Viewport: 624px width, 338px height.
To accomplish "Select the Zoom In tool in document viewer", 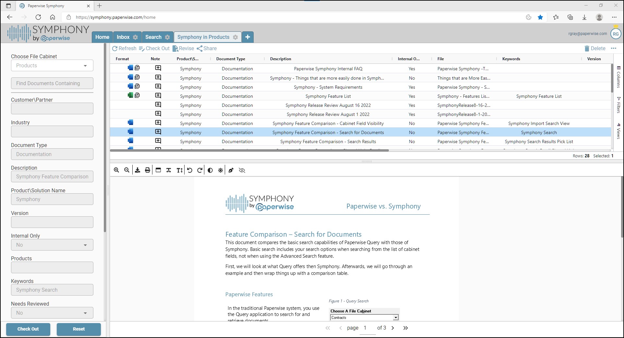I will (x=117, y=170).
